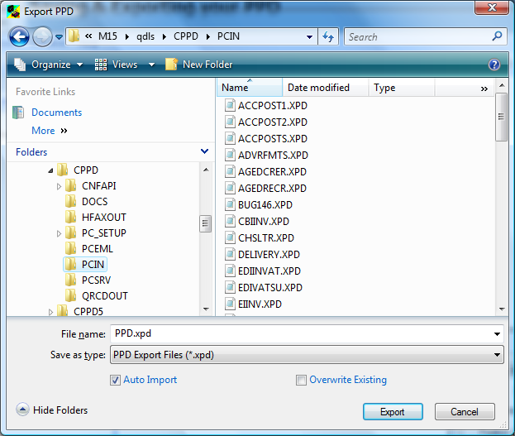Click the Refresh icon beside address bar
The height and width of the screenshot is (436, 515).
(x=329, y=37)
